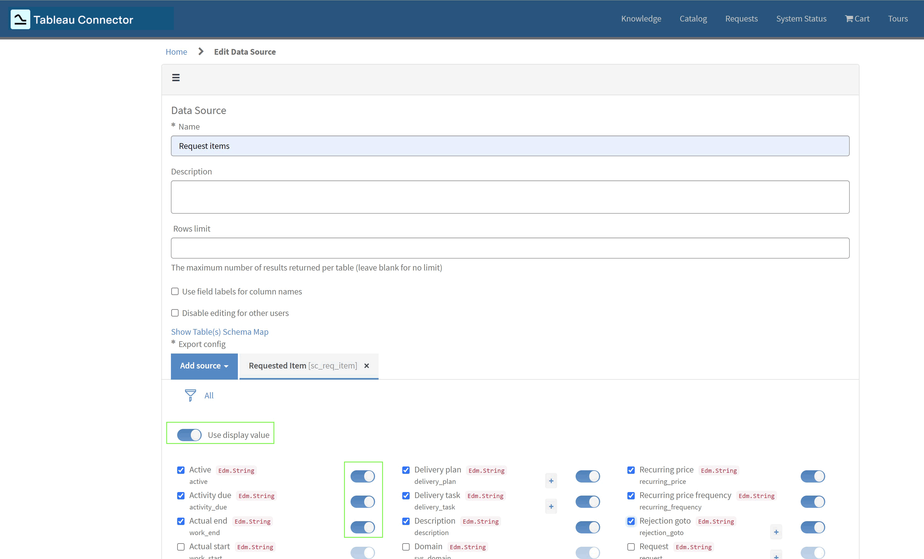Viewport: 924px width, 559px height.
Task: Click the filter icon next to All
Action: 190,395
